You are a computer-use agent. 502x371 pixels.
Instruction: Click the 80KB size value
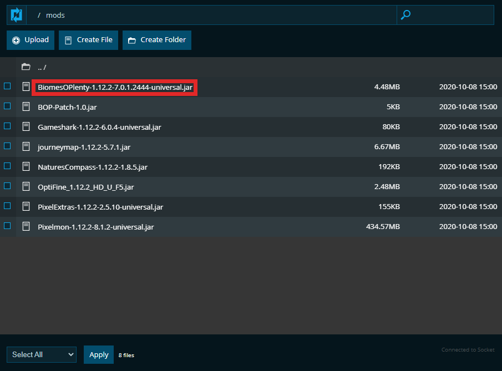[x=391, y=127]
